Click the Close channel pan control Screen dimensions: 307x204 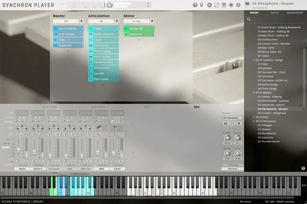117,128
